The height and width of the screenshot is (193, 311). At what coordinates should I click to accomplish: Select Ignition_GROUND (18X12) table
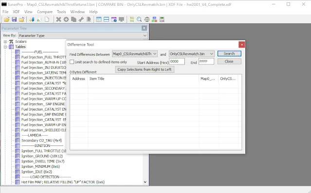click(42, 156)
